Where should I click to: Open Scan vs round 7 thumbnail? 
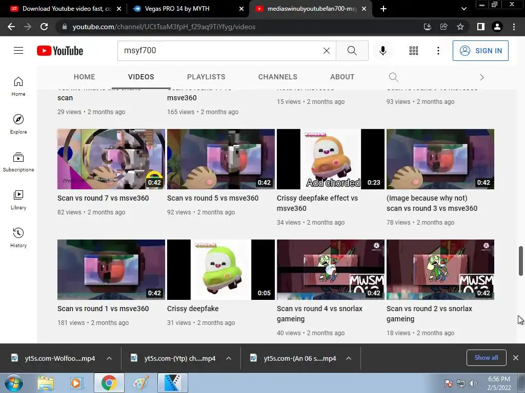[x=111, y=159]
